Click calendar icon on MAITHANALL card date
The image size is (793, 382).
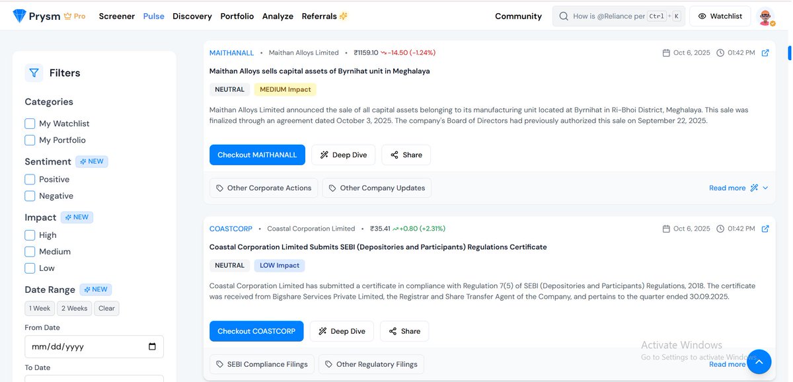pyautogui.click(x=666, y=53)
